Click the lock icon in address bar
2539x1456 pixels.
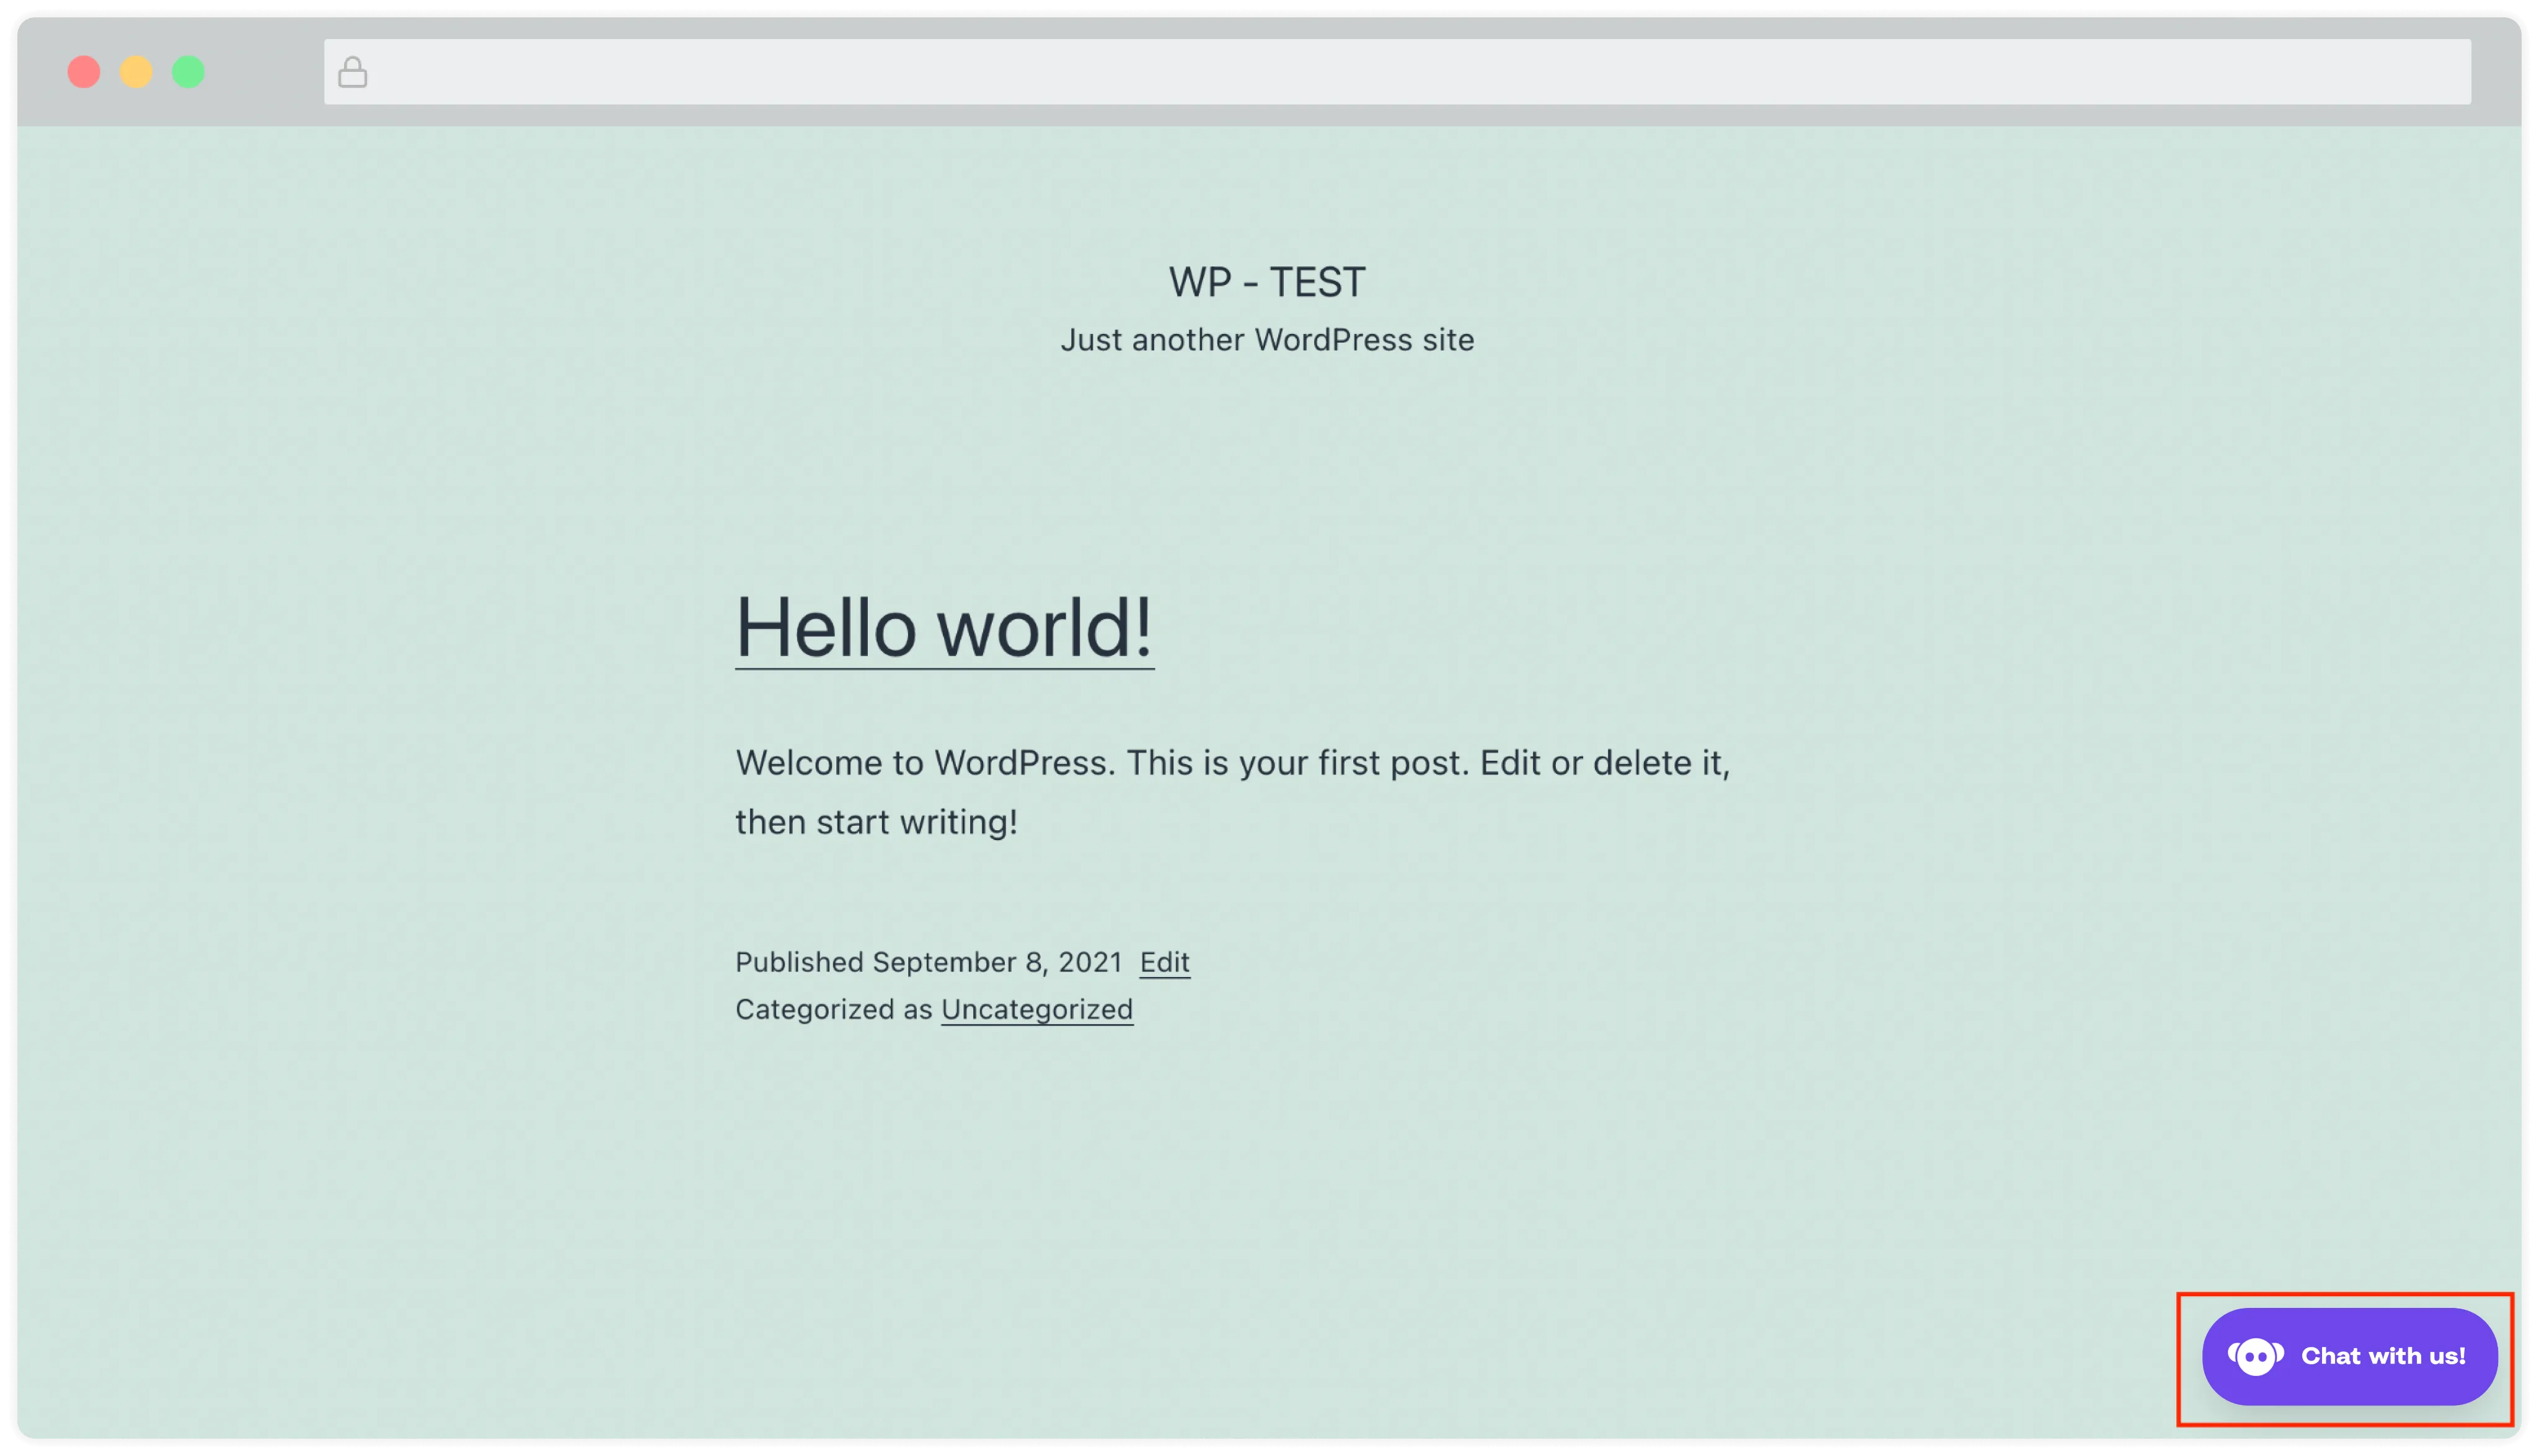click(352, 72)
